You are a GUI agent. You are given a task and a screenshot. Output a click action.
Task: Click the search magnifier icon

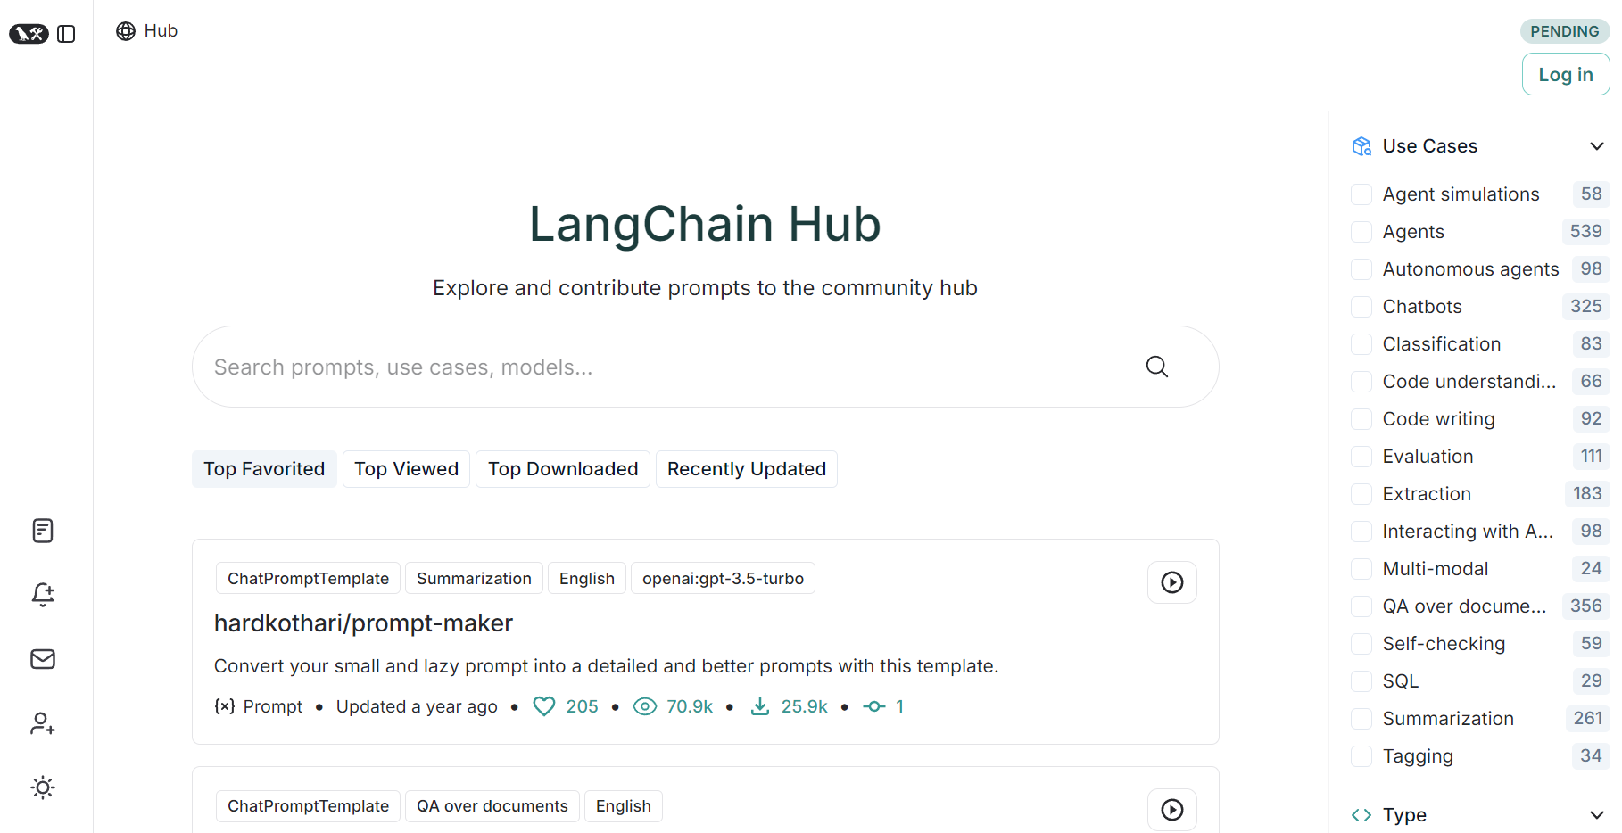(x=1156, y=367)
